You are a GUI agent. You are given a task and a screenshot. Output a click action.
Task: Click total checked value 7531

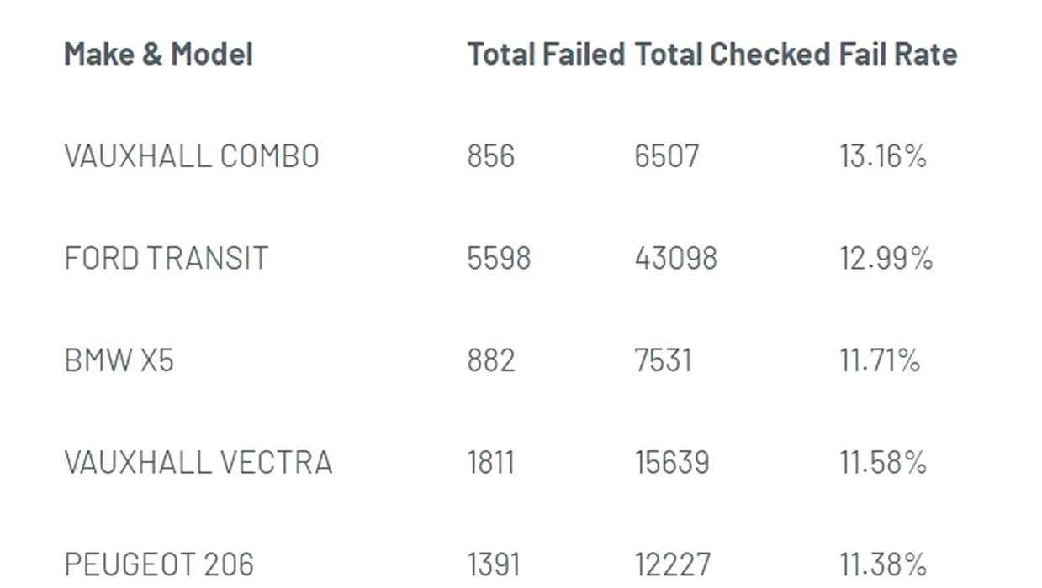point(663,360)
